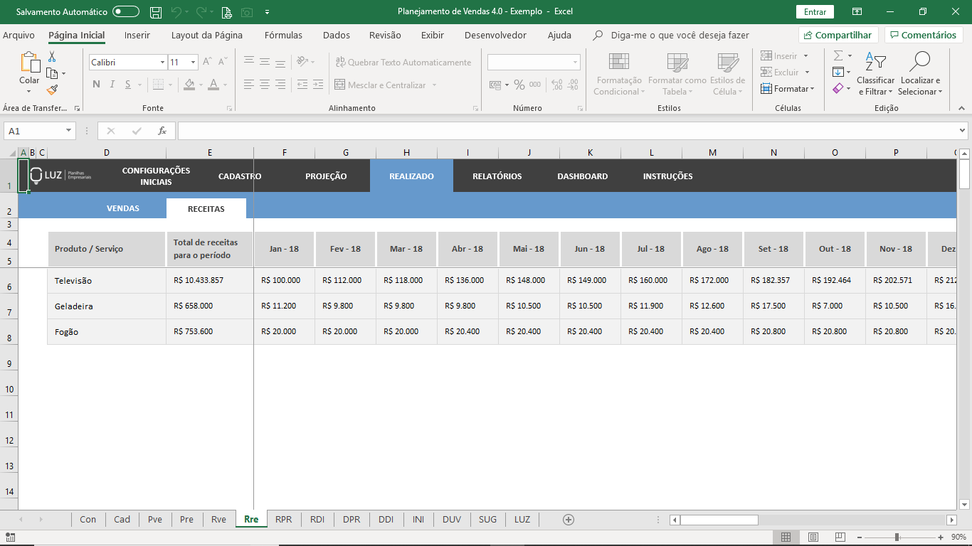
Task: Apply percent style number format
Action: click(519, 85)
